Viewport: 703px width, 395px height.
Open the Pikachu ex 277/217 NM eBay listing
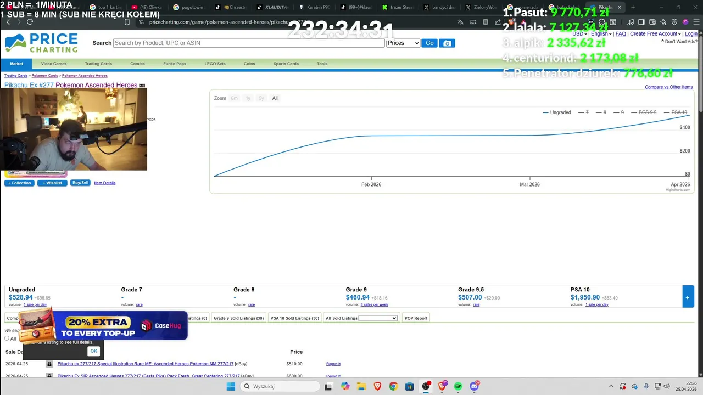click(x=146, y=364)
